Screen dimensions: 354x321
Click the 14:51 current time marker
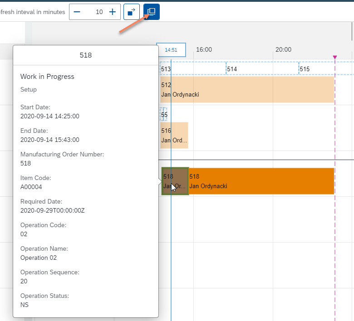point(171,50)
